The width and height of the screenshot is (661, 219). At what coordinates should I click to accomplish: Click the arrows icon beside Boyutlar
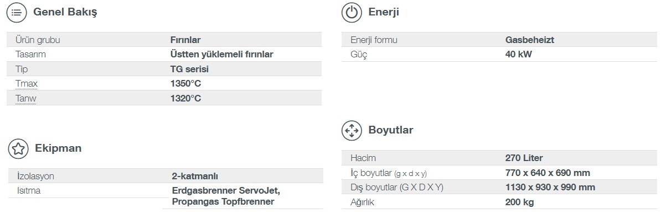[x=352, y=130]
